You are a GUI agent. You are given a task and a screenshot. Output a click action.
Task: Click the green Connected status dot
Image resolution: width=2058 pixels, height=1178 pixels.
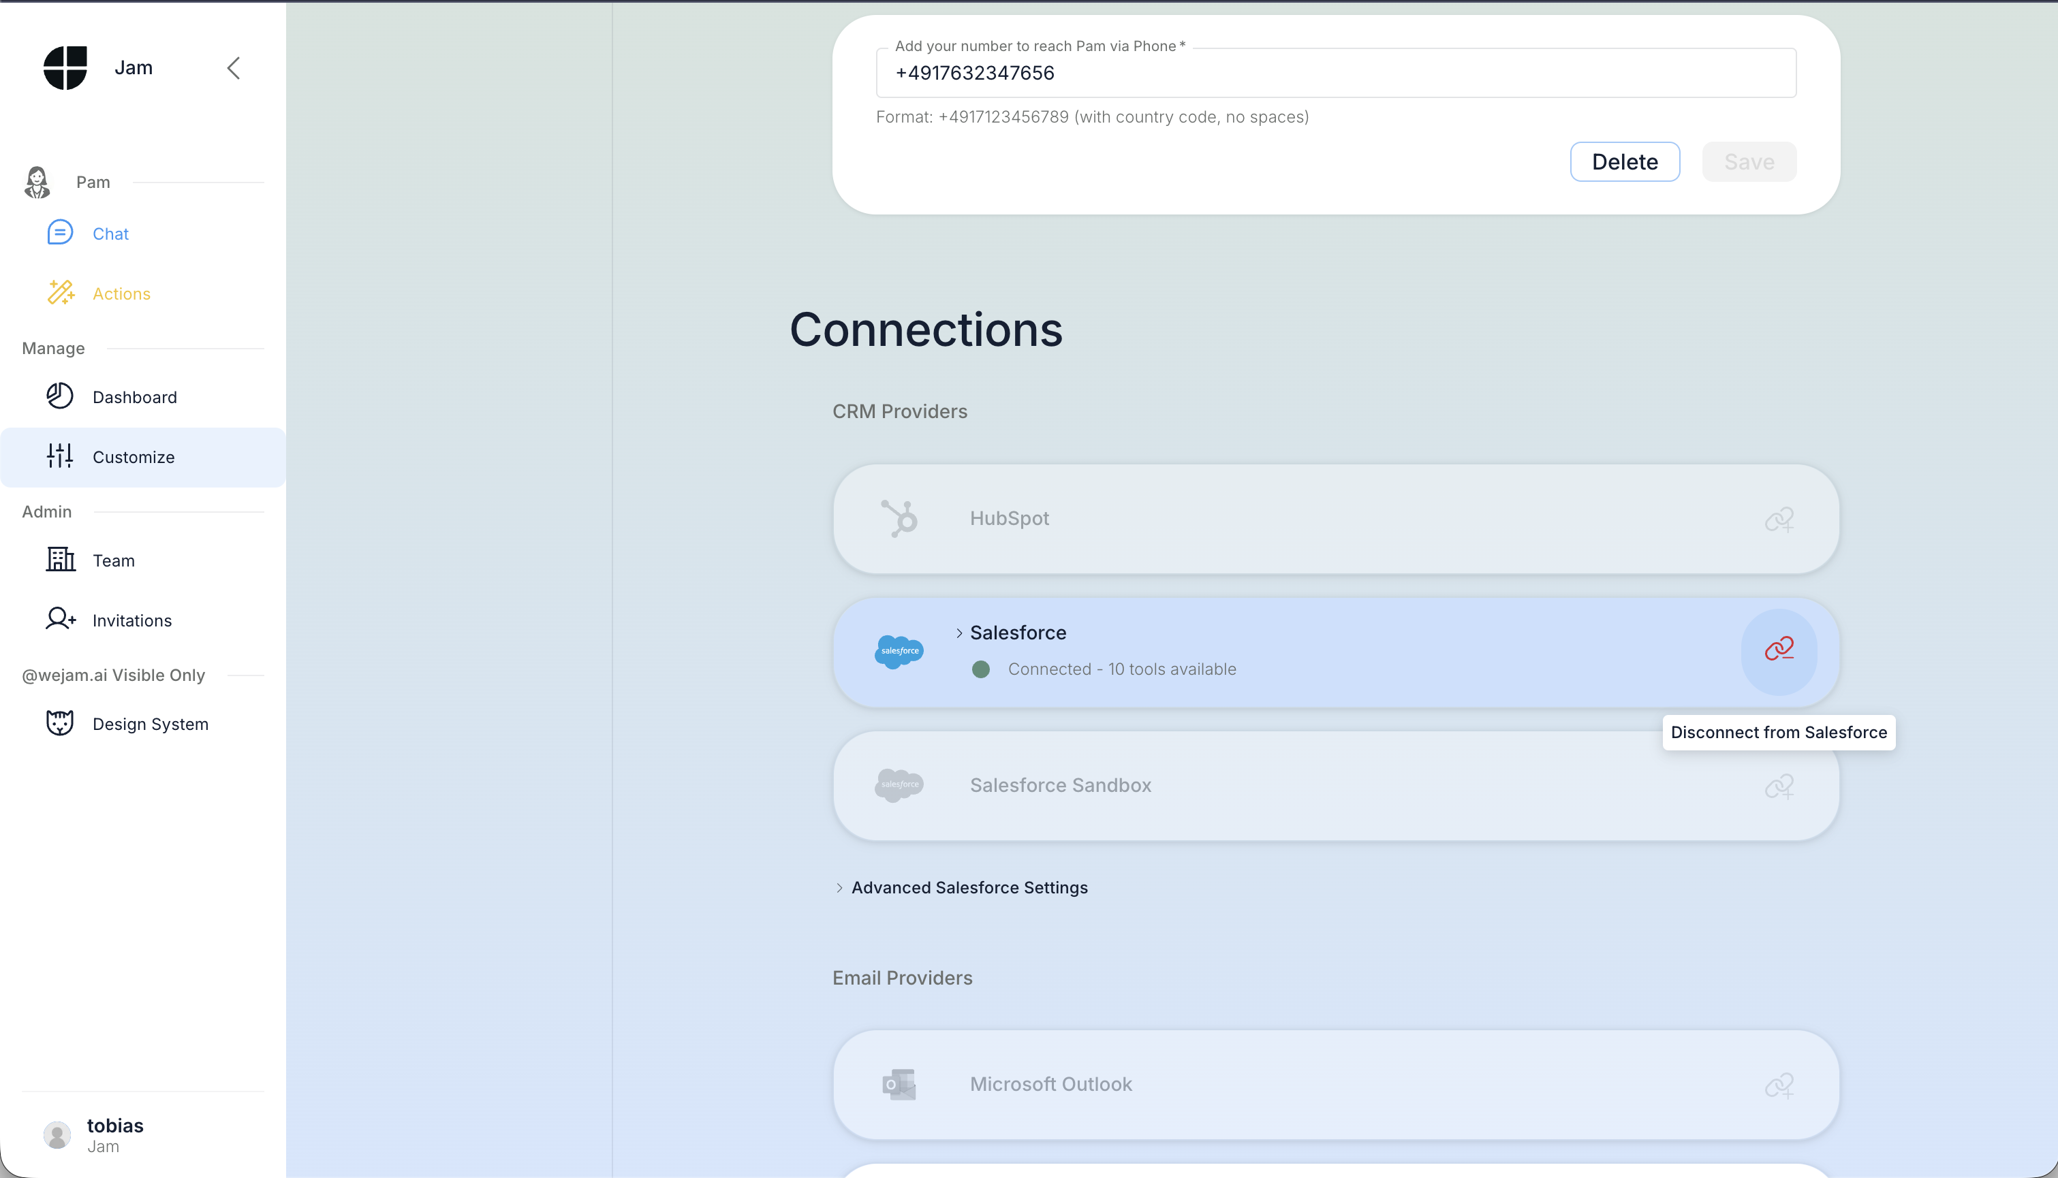pos(981,669)
